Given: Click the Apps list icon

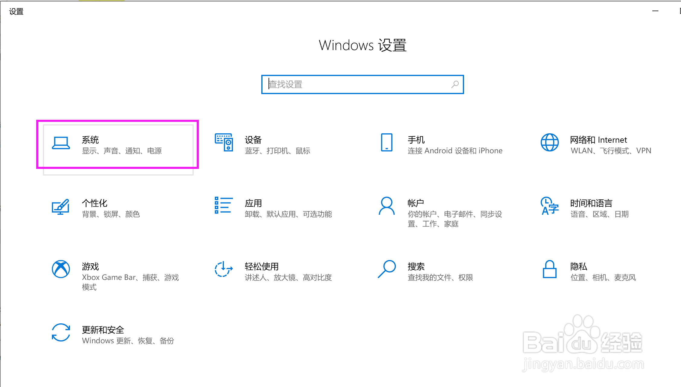Looking at the screenshot, I should 224,205.
